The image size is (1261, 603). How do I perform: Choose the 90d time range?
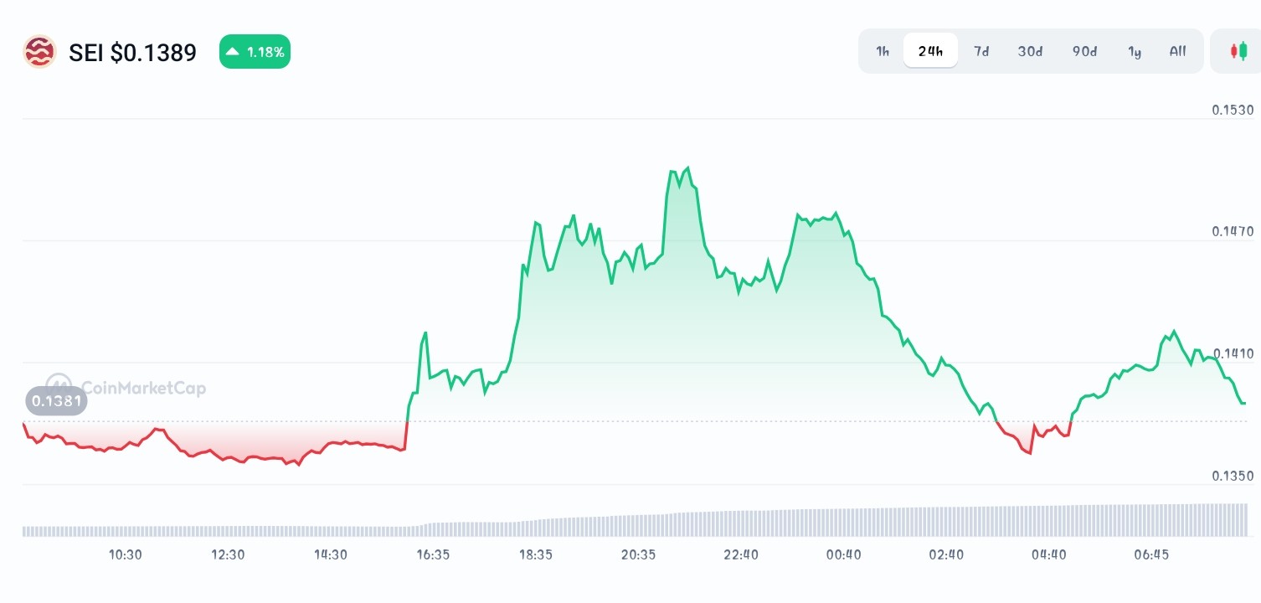point(1084,51)
